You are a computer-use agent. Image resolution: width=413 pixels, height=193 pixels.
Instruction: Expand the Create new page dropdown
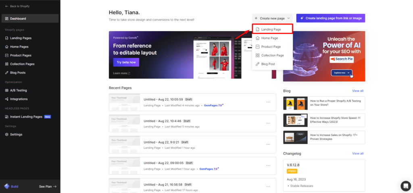tap(272, 18)
